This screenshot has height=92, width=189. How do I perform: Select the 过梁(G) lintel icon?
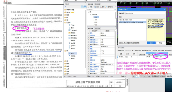tap(69, 46)
